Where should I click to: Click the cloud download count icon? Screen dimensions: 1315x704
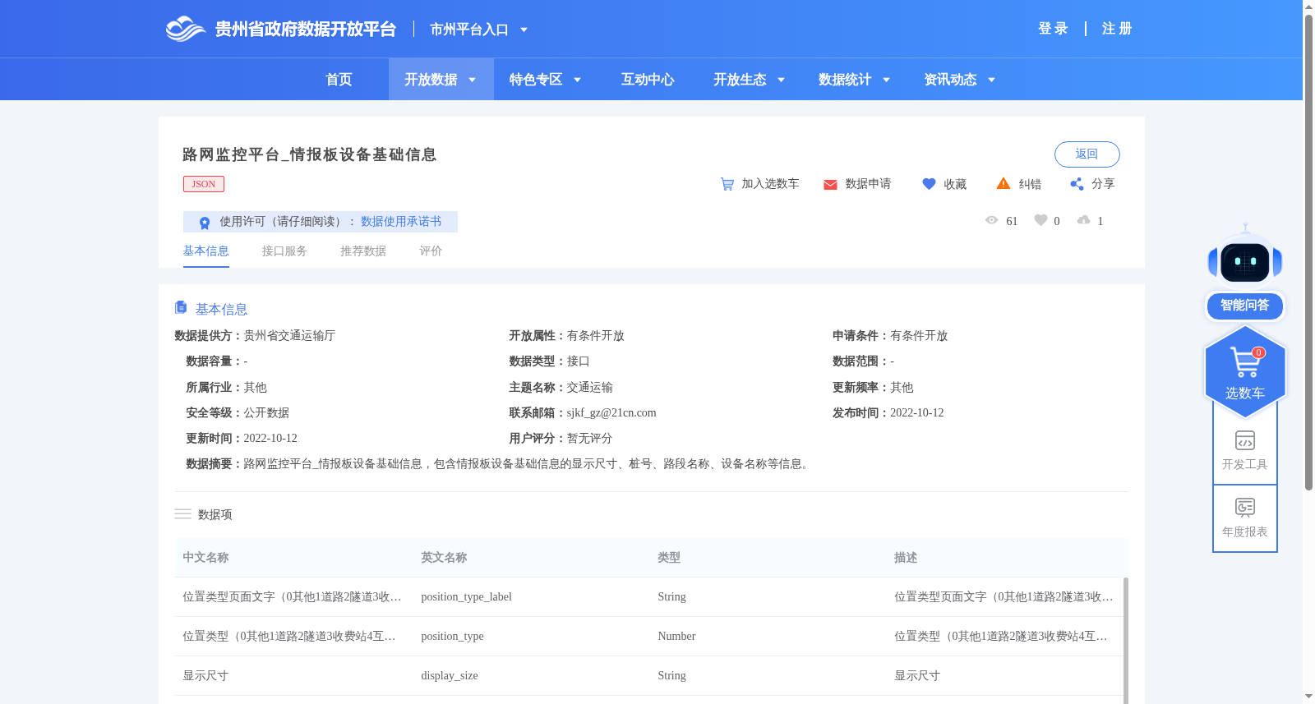tap(1084, 220)
